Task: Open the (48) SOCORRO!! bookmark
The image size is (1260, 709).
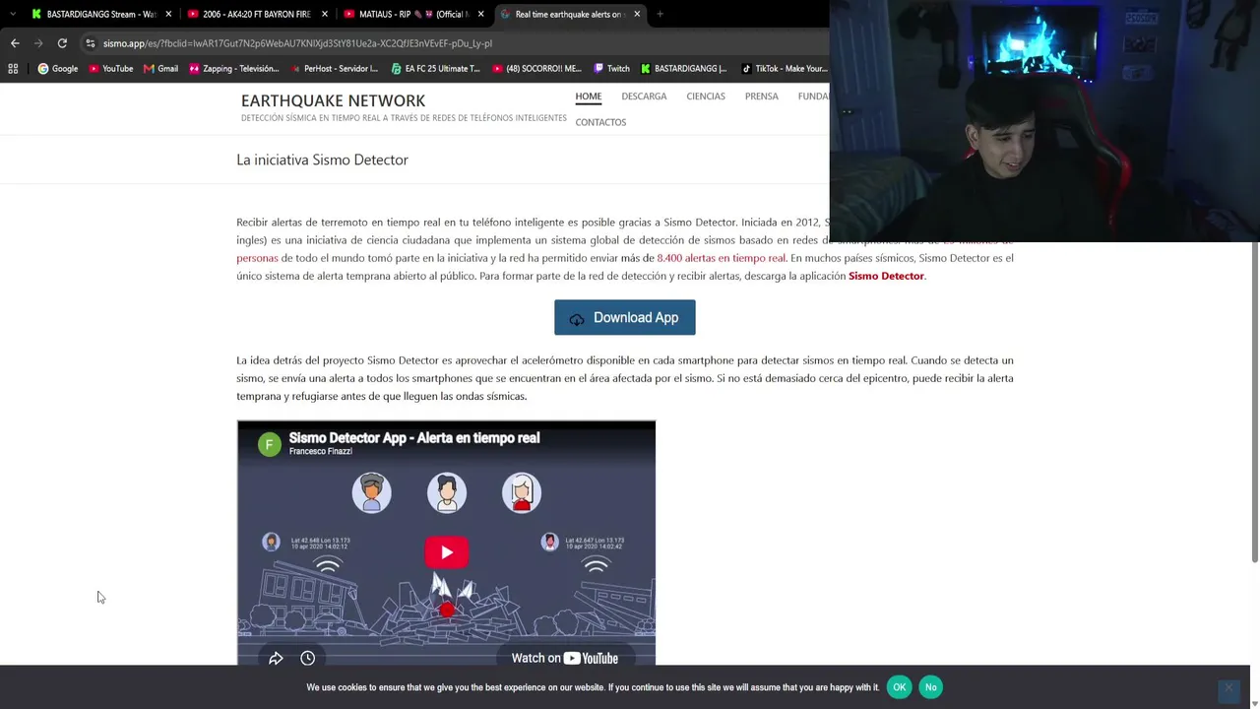Action: click(x=535, y=69)
